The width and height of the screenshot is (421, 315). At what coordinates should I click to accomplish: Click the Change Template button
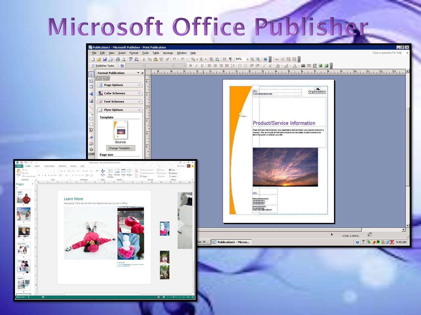(x=121, y=148)
